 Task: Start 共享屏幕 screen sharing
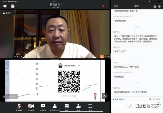click(43, 107)
